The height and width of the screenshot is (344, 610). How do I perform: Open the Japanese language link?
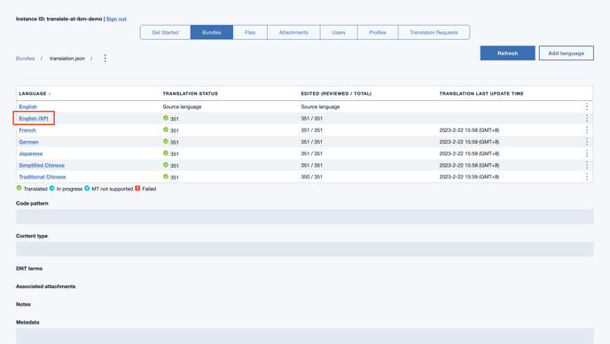31,153
